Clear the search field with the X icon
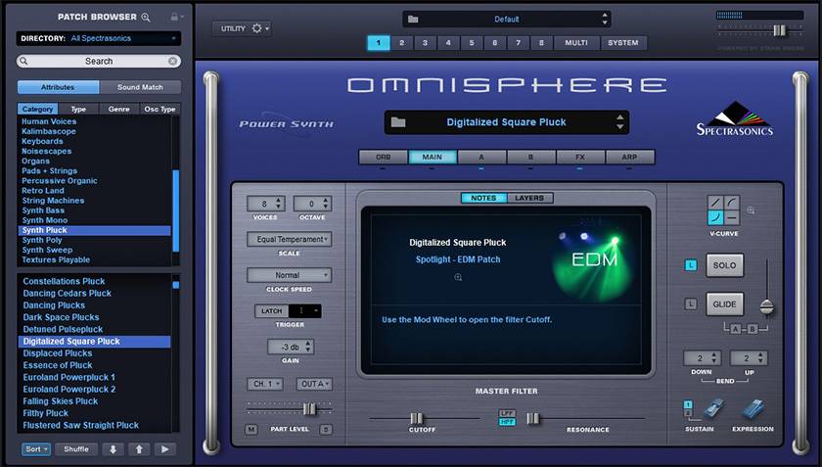The width and height of the screenshot is (822, 467). [x=172, y=62]
